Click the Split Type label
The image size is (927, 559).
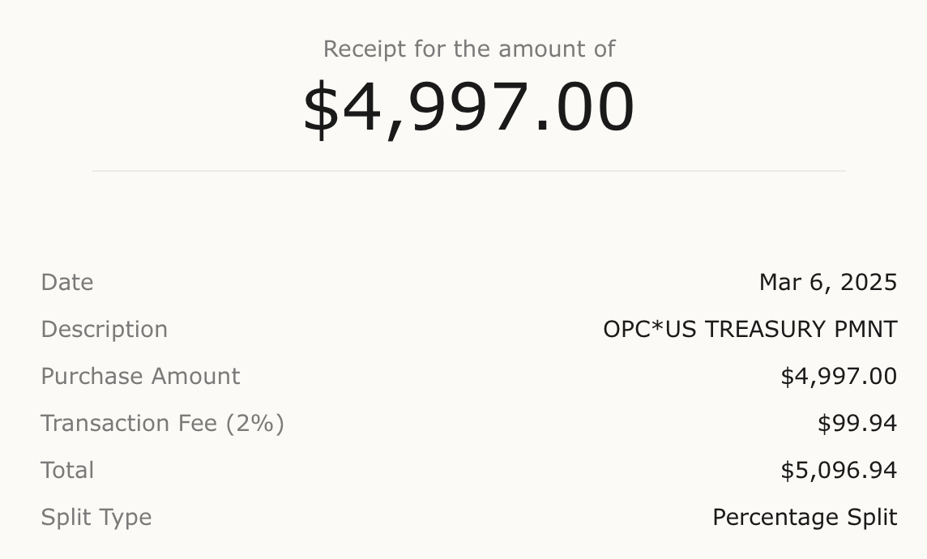96,518
